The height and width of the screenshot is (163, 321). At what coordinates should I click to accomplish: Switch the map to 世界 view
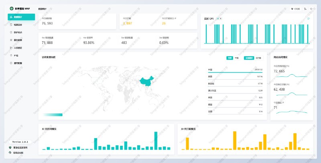[x=230, y=58]
